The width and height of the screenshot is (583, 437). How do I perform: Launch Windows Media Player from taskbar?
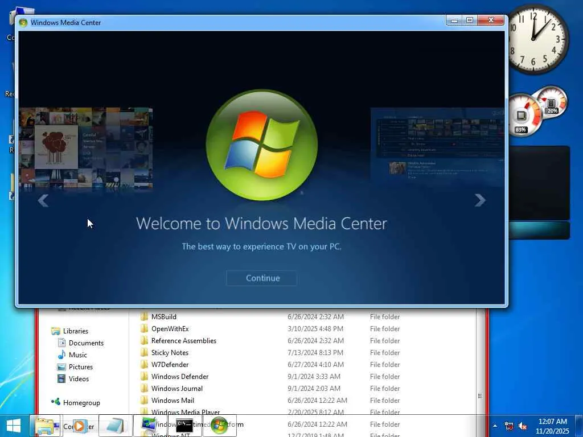click(x=79, y=426)
